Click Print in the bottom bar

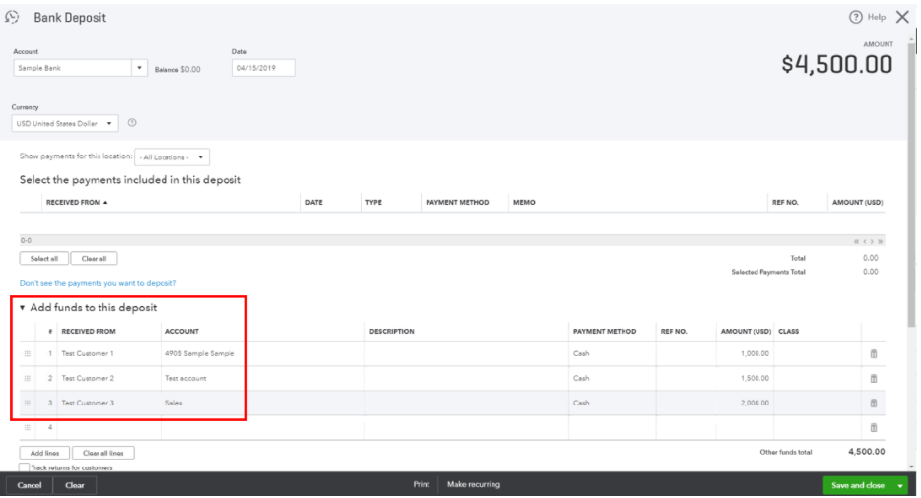421,485
